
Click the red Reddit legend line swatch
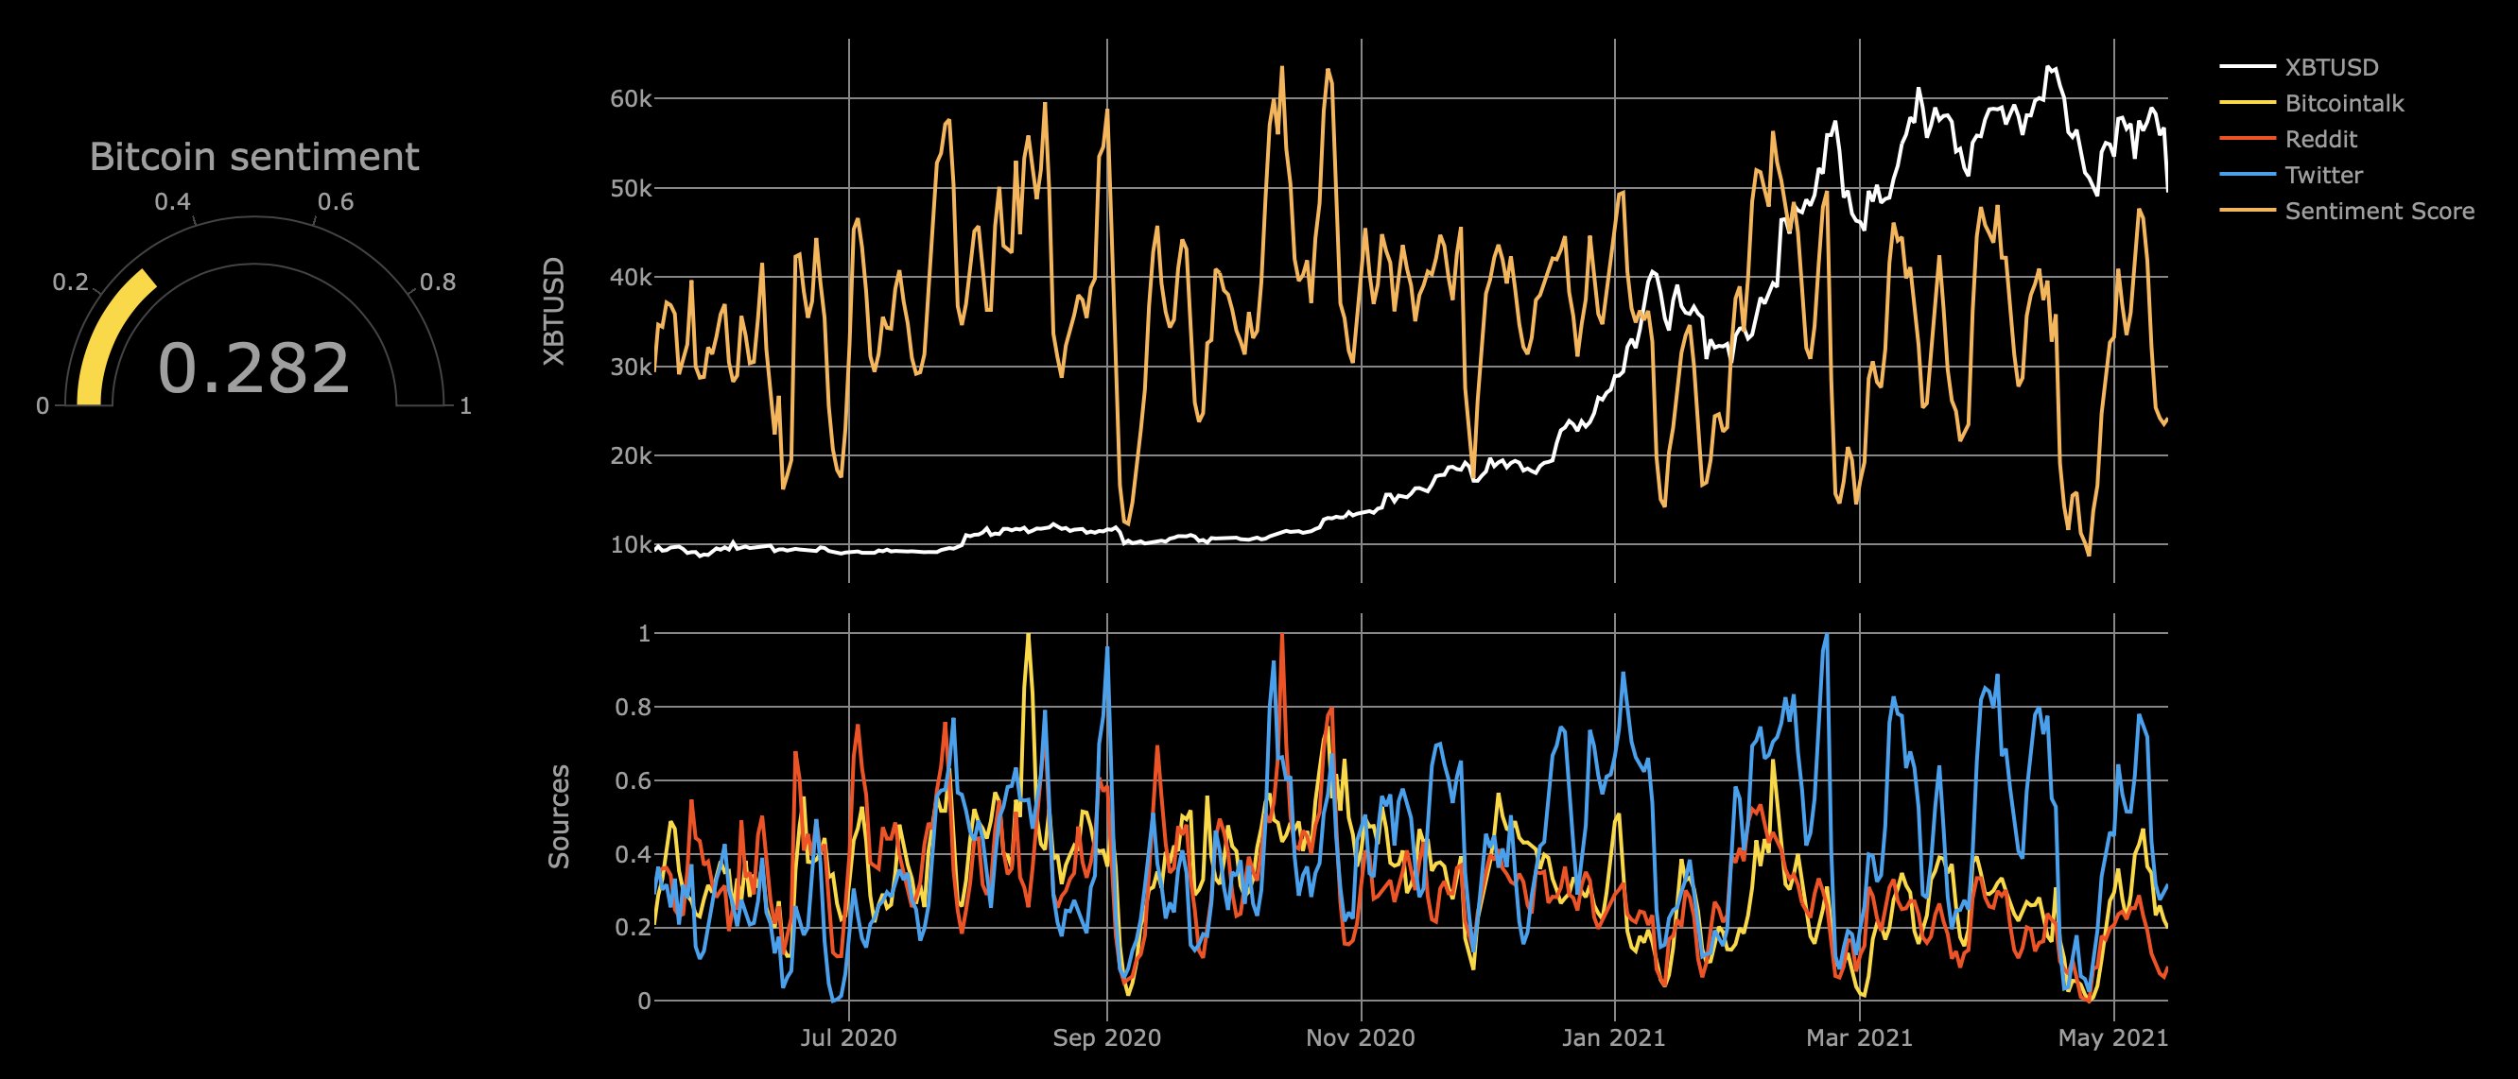pyautogui.click(x=2247, y=140)
